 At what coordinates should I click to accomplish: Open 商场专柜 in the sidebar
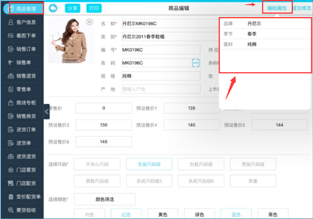[22, 103]
